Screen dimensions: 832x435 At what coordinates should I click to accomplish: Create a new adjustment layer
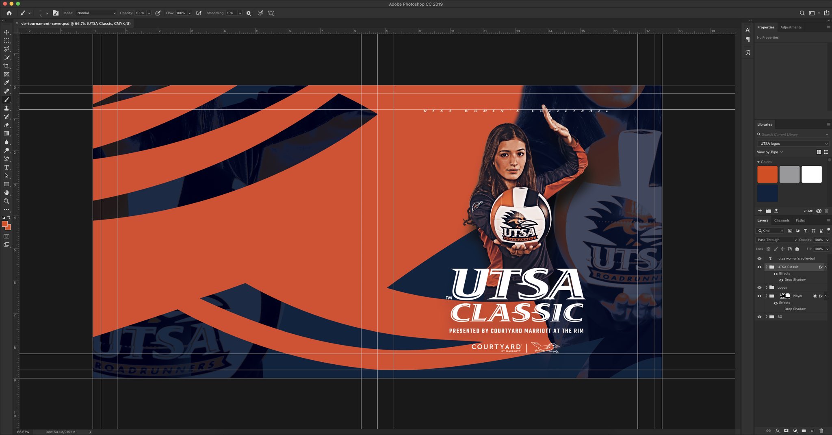coord(795,431)
